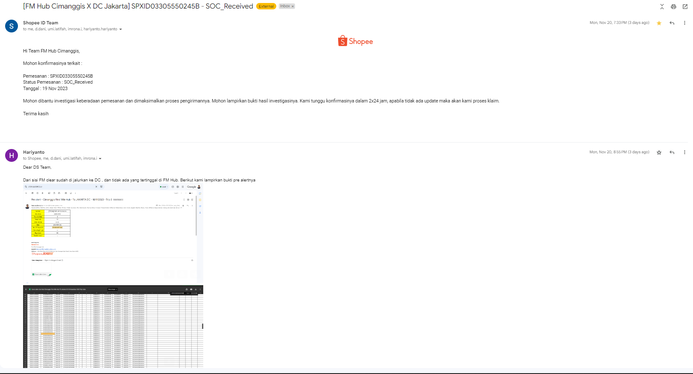
Task: Reply to the Shopee ID Team message
Action: pos(672,23)
